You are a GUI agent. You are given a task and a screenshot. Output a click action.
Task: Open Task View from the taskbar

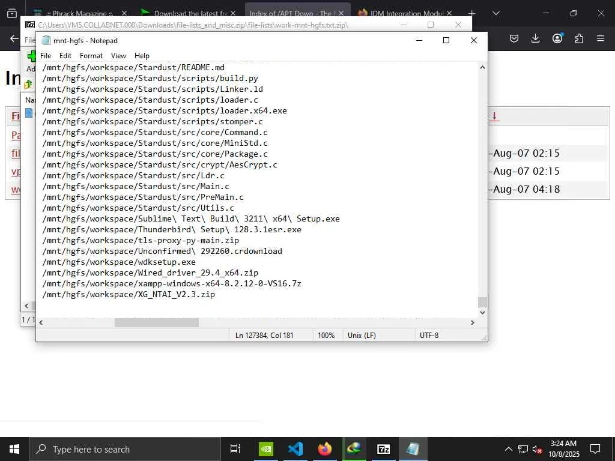235,449
